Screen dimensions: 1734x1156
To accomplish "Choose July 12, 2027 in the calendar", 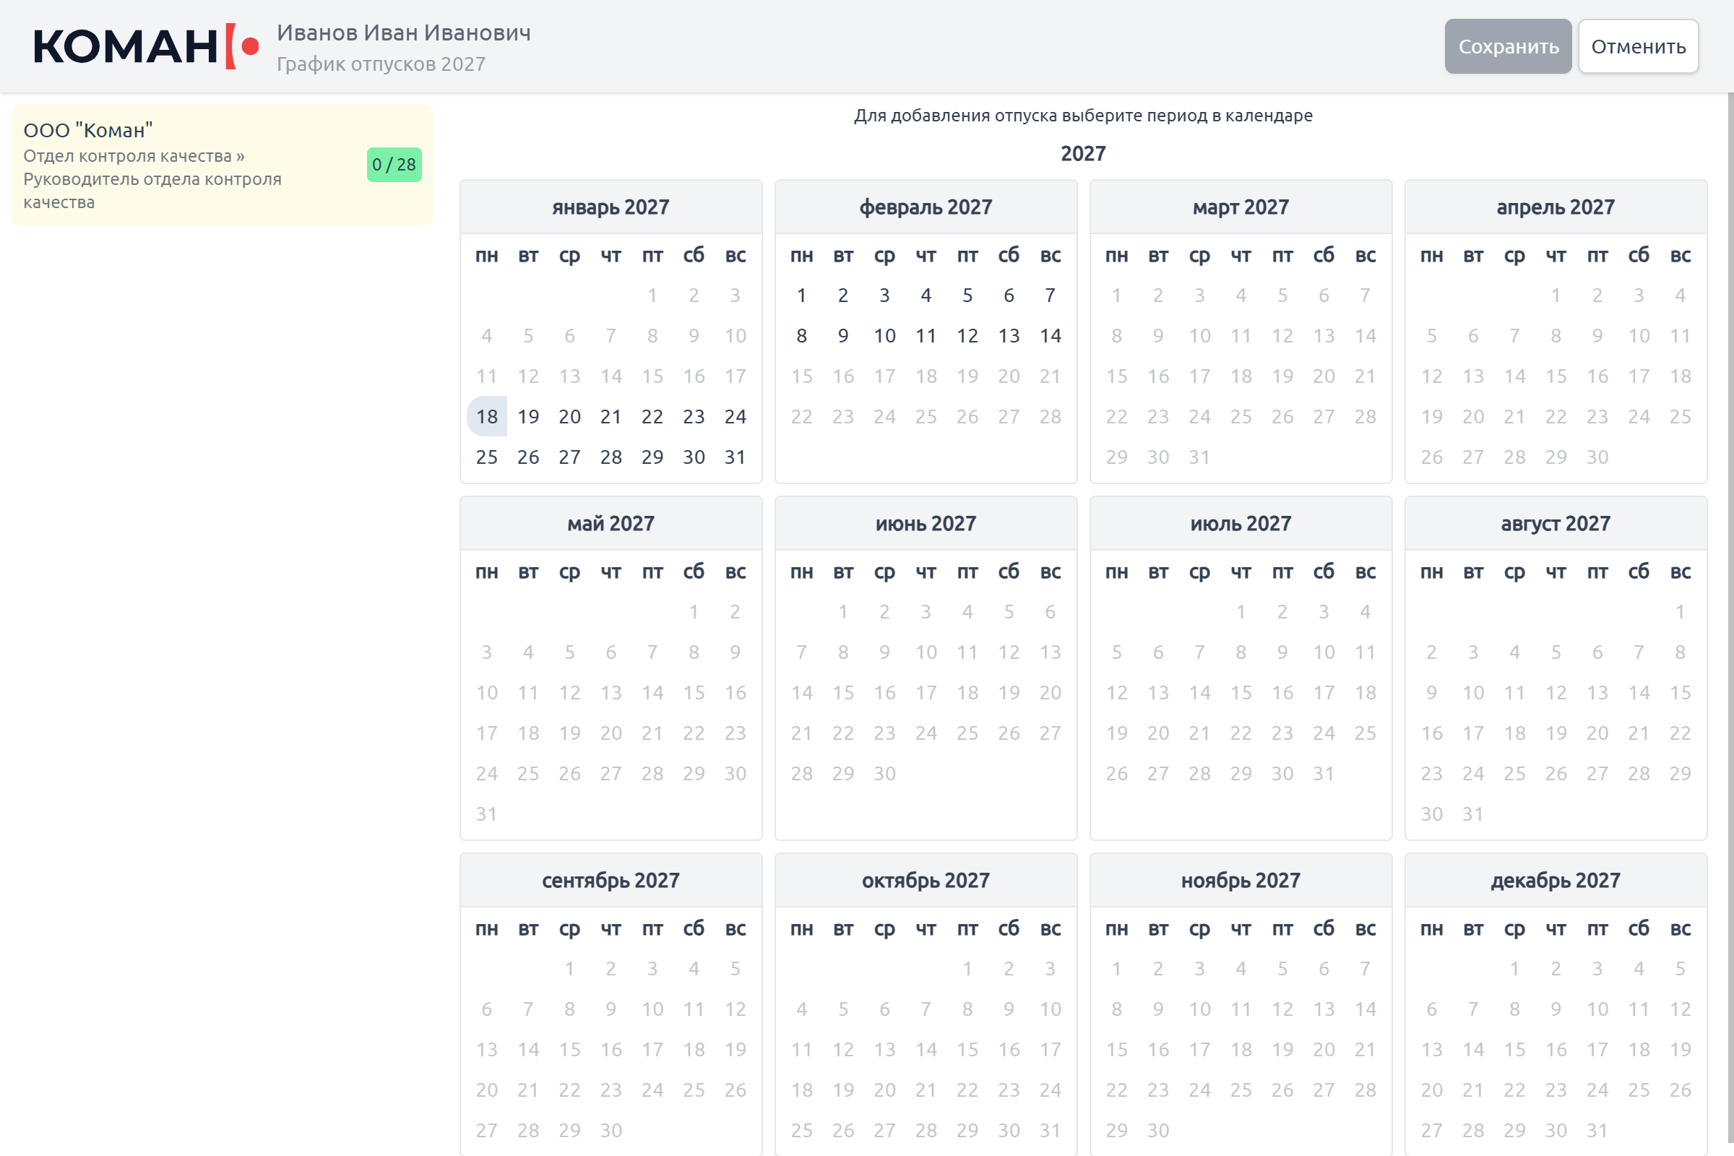I will [x=1117, y=693].
